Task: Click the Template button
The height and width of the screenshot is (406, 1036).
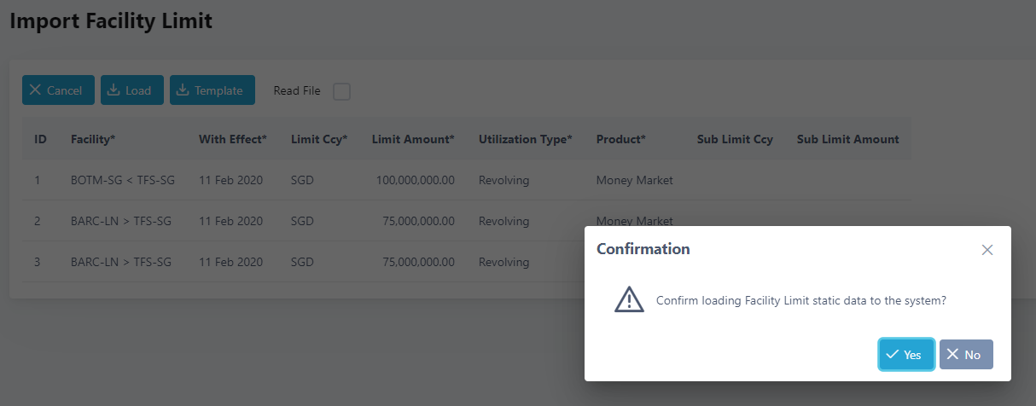Action: pyautogui.click(x=212, y=90)
